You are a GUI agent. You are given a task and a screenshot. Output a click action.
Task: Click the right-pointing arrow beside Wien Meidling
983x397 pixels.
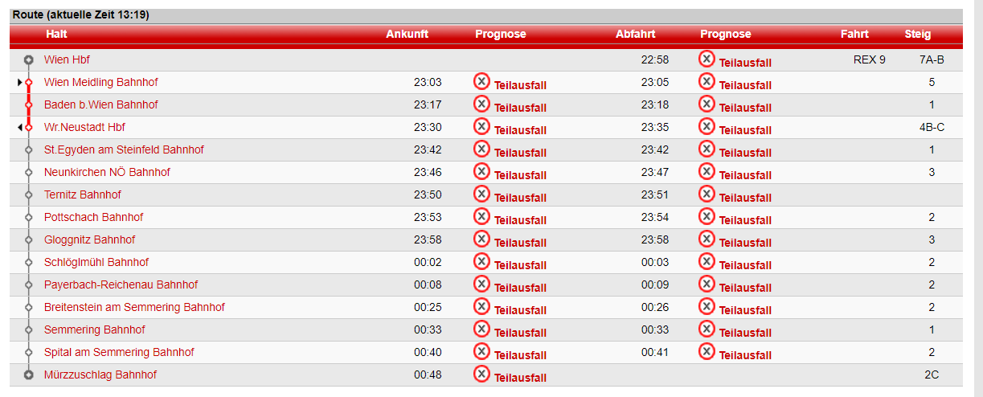tap(19, 82)
